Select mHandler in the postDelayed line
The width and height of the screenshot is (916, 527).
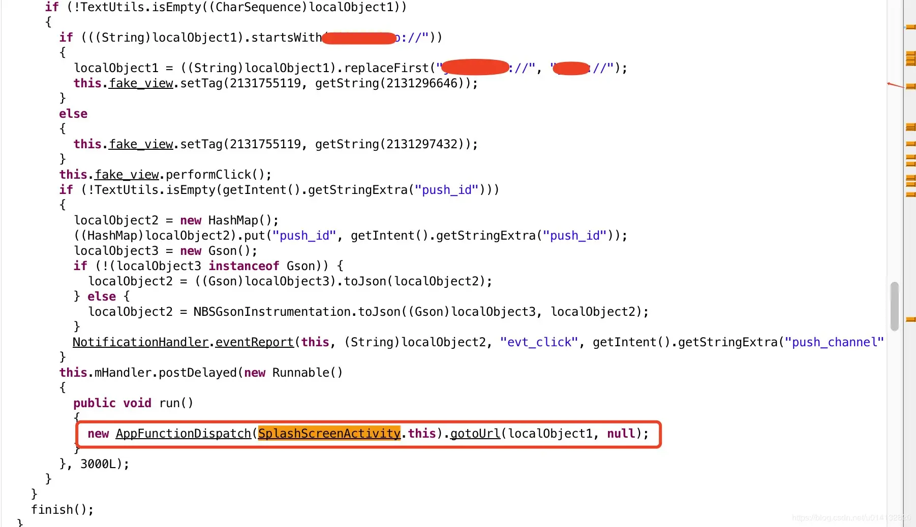123,373
